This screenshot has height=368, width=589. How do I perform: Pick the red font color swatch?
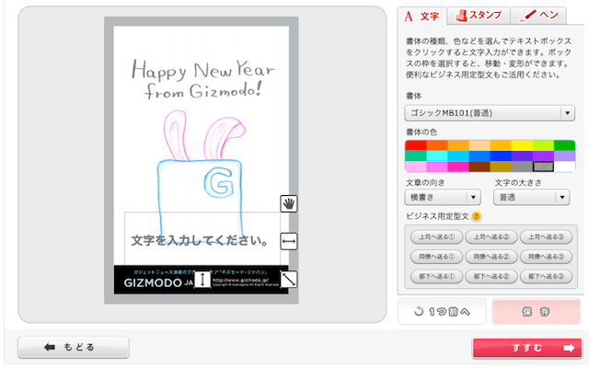[415, 145]
